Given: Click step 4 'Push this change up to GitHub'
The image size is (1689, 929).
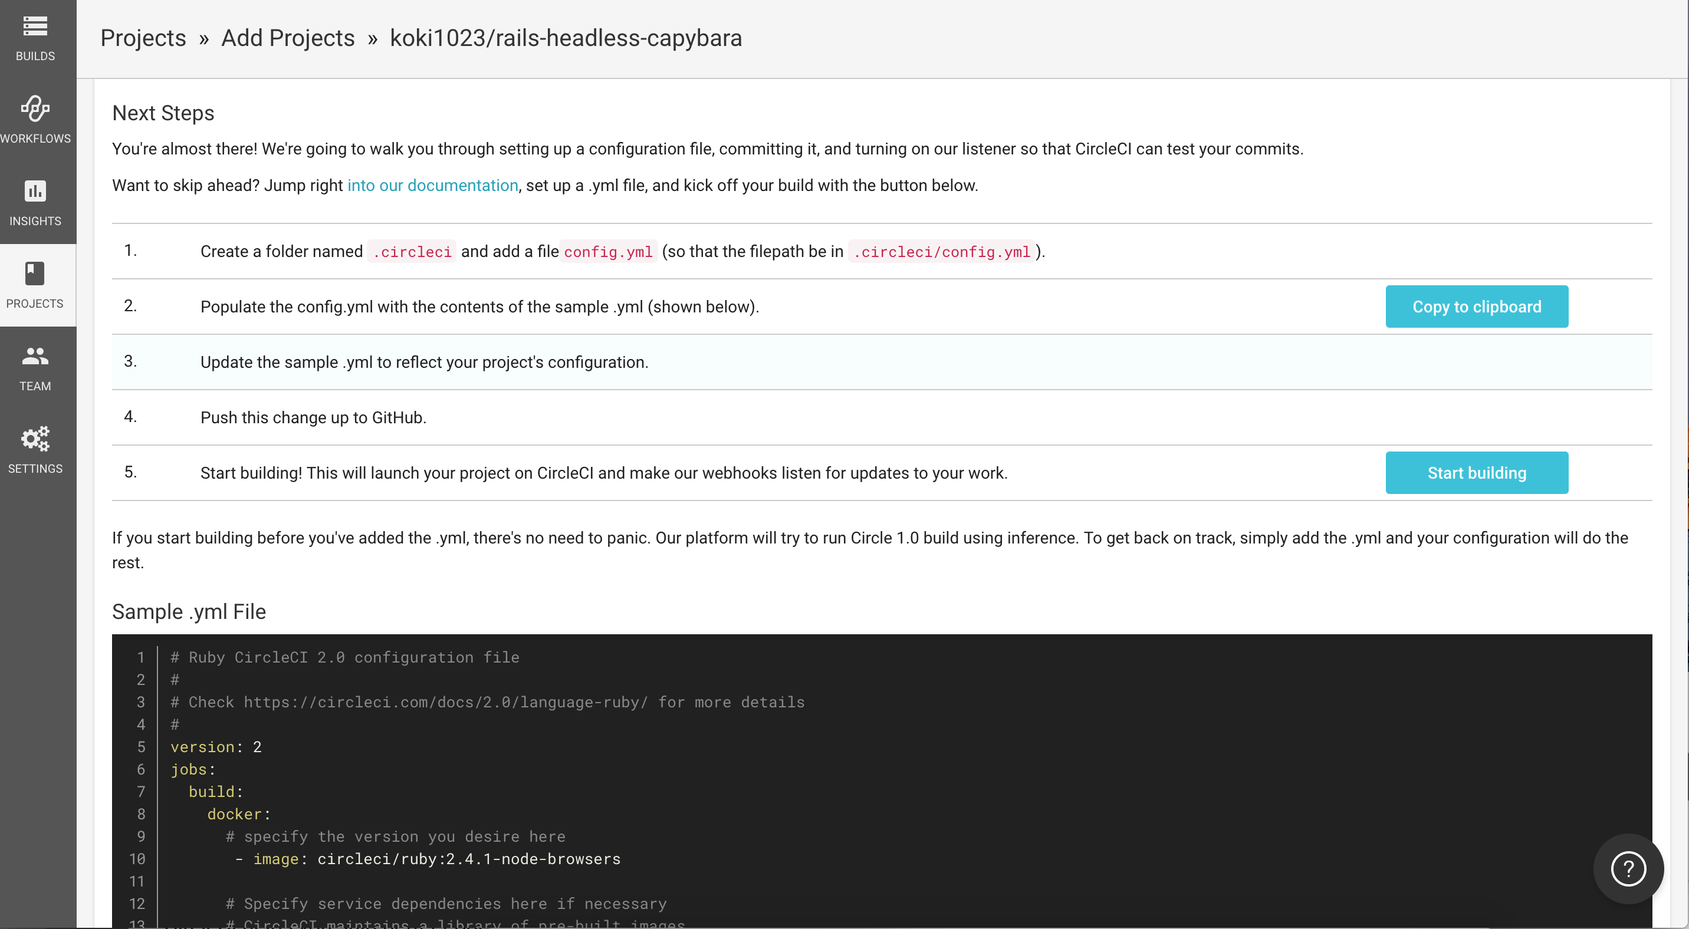Looking at the screenshot, I should pyautogui.click(x=313, y=418).
